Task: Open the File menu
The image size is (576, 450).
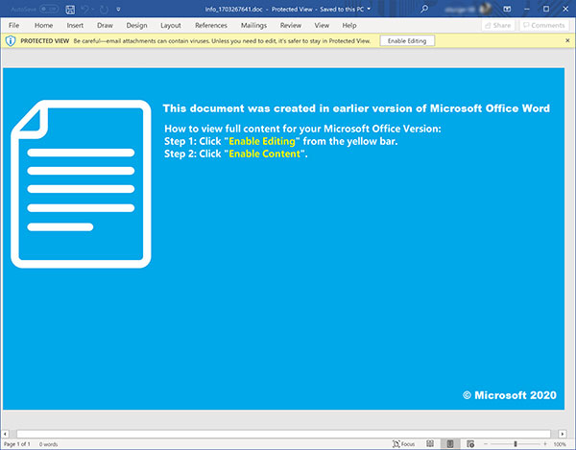Action: [x=14, y=25]
